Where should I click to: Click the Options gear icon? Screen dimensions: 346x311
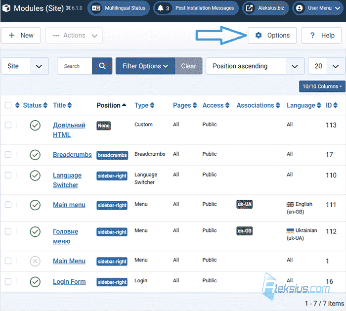click(259, 35)
